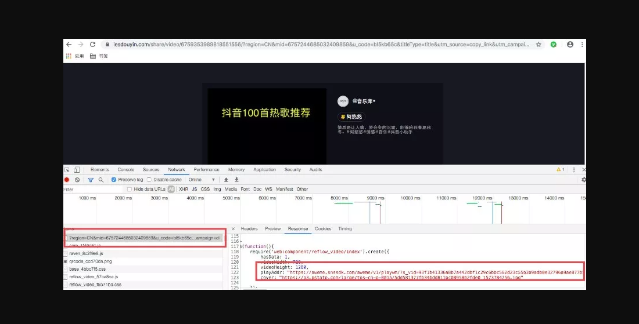The image size is (639, 324).
Task: Select the ?region=CN&mid= request row
Action: click(143, 238)
